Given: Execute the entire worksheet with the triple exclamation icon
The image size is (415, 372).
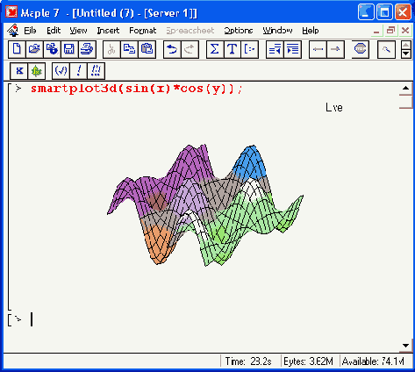Looking at the screenshot, I should (96, 71).
